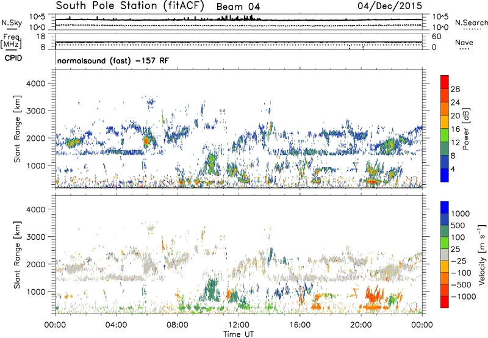Click the 'Power [dB]' colorbar label
This screenshot has width=488, height=338.
pyautogui.click(x=465, y=129)
